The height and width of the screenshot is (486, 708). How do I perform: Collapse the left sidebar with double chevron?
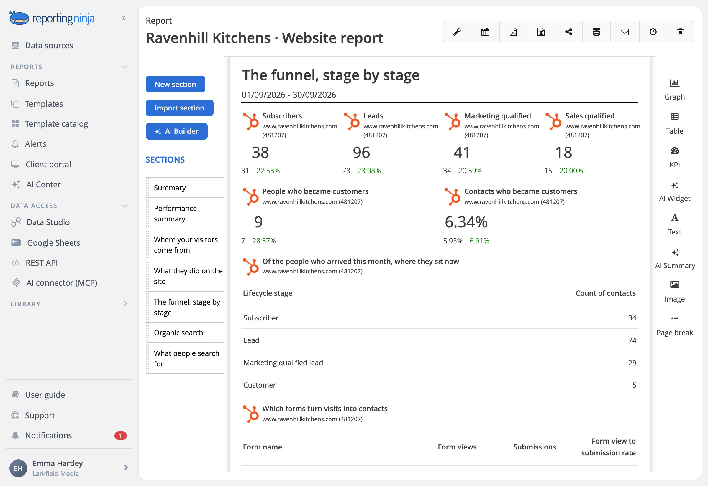click(124, 18)
